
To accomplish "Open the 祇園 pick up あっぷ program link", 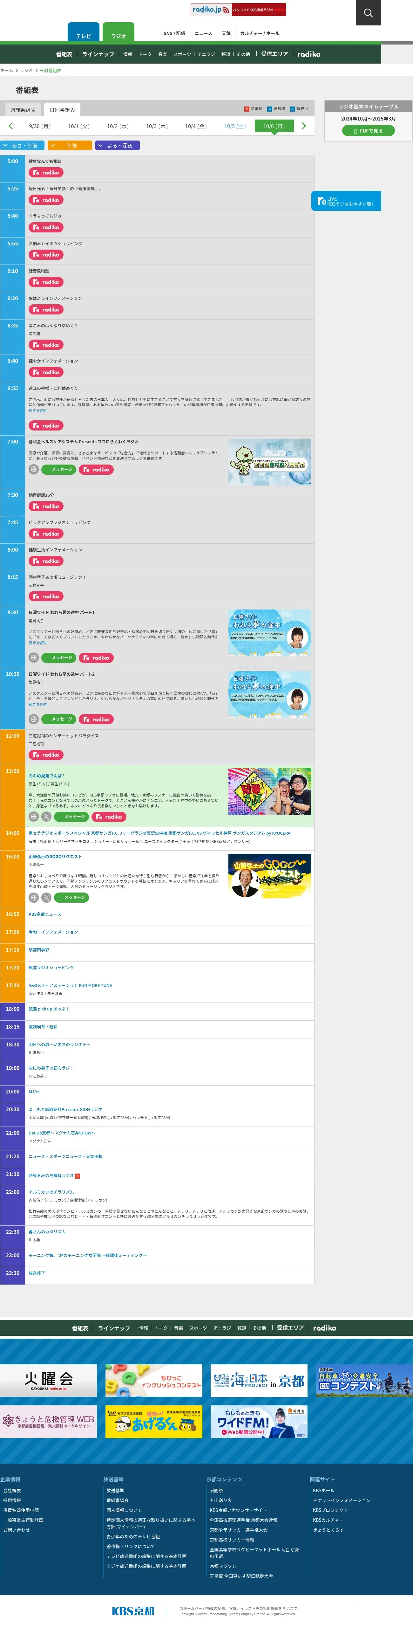I will (49, 1009).
